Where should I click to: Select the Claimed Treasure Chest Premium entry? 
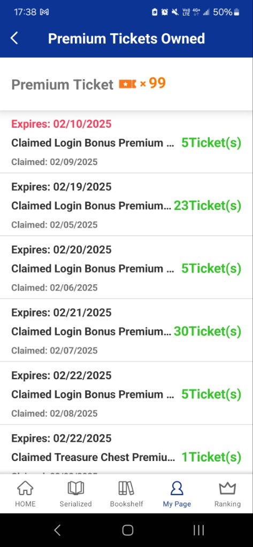pyautogui.click(x=126, y=449)
